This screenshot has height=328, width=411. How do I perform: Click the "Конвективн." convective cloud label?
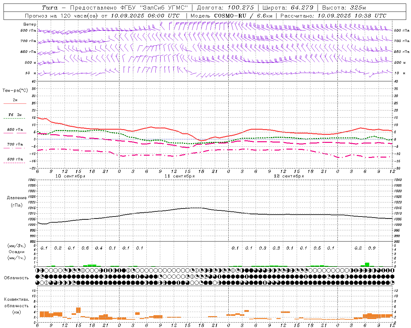coord(16,299)
